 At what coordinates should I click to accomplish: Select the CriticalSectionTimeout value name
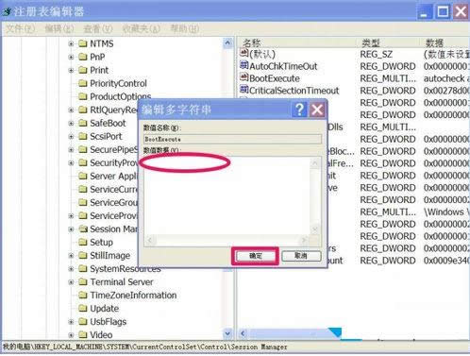294,91
